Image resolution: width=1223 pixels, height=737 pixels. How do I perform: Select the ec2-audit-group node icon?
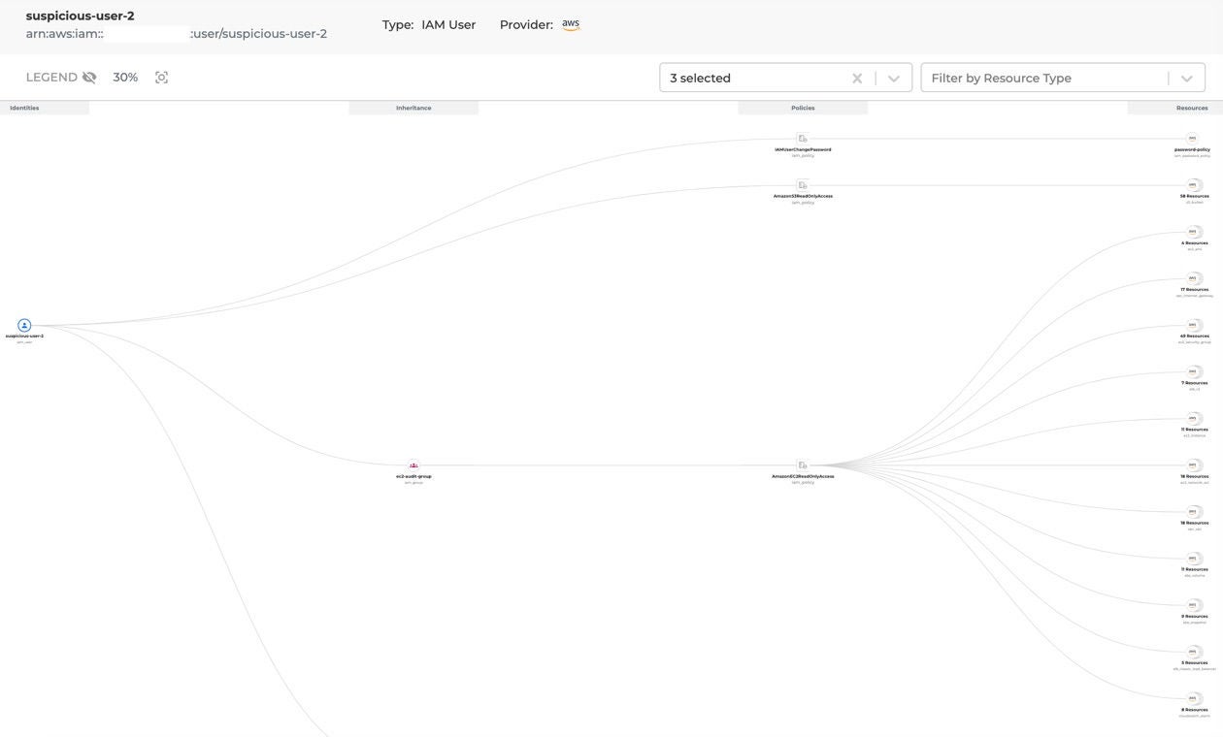413,465
